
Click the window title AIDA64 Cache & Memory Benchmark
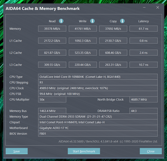pyautogui.click(x=43, y=8)
